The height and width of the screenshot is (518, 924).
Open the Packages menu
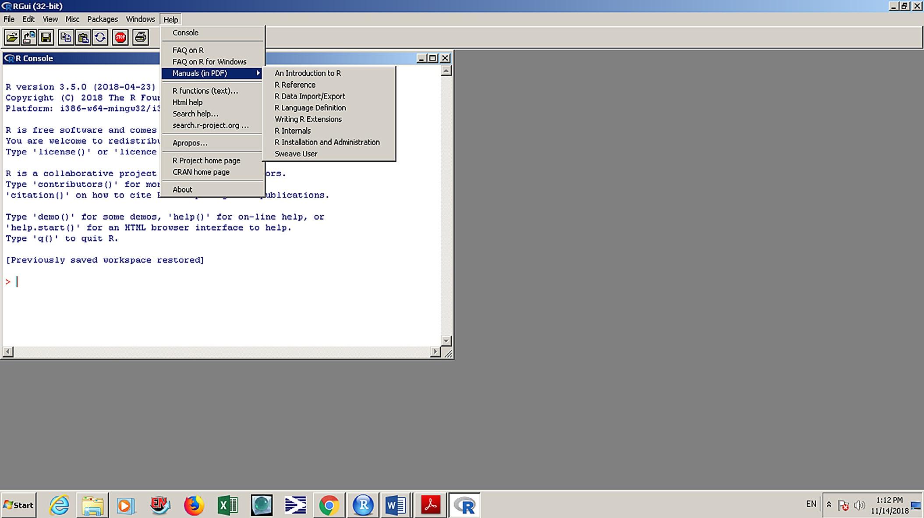coord(102,19)
